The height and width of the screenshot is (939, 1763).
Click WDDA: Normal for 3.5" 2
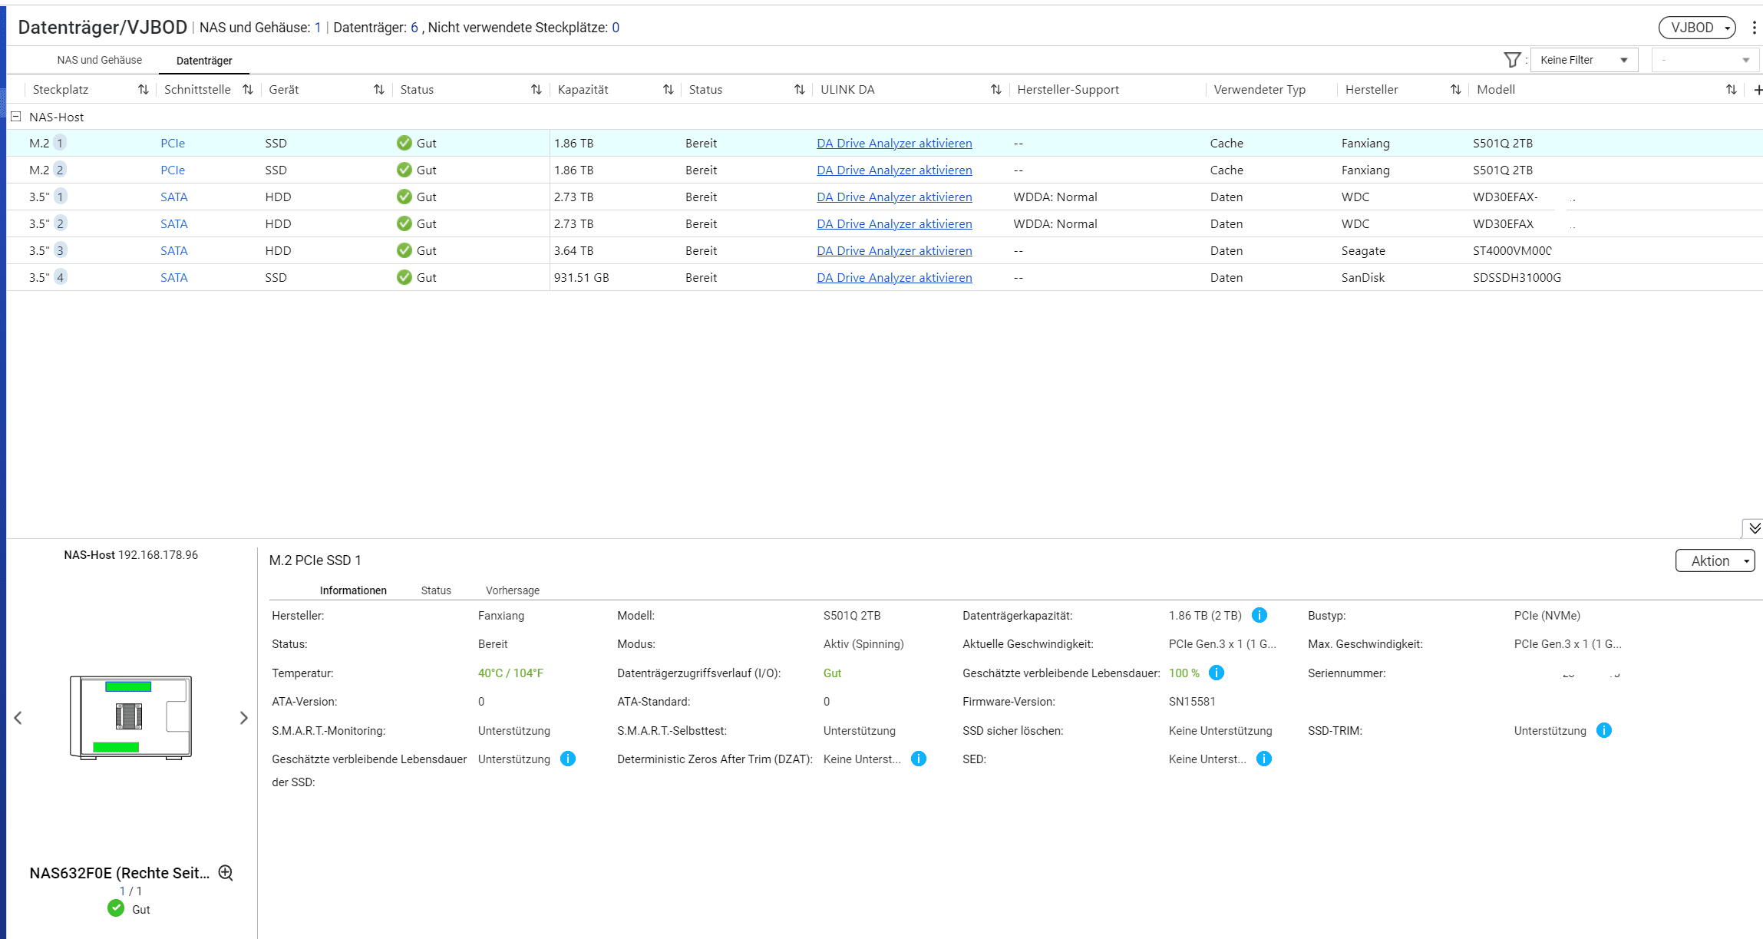(x=1055, y=223)
